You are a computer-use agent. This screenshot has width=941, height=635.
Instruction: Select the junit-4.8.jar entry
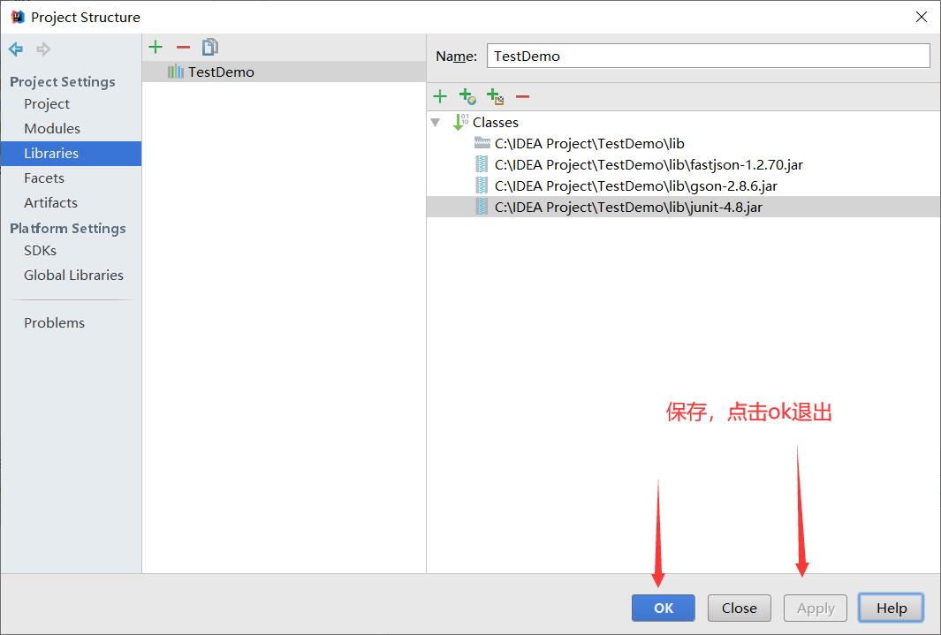684,207
